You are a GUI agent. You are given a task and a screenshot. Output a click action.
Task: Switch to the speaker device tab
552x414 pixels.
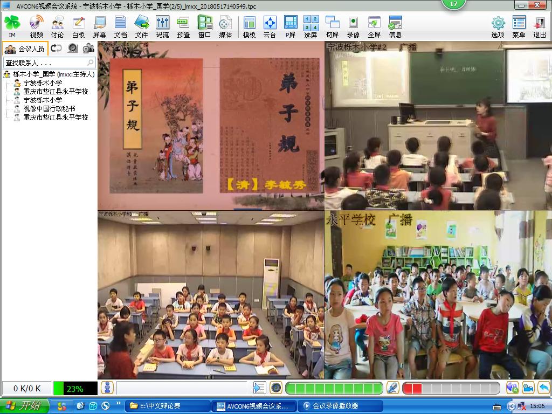point(73,48)
